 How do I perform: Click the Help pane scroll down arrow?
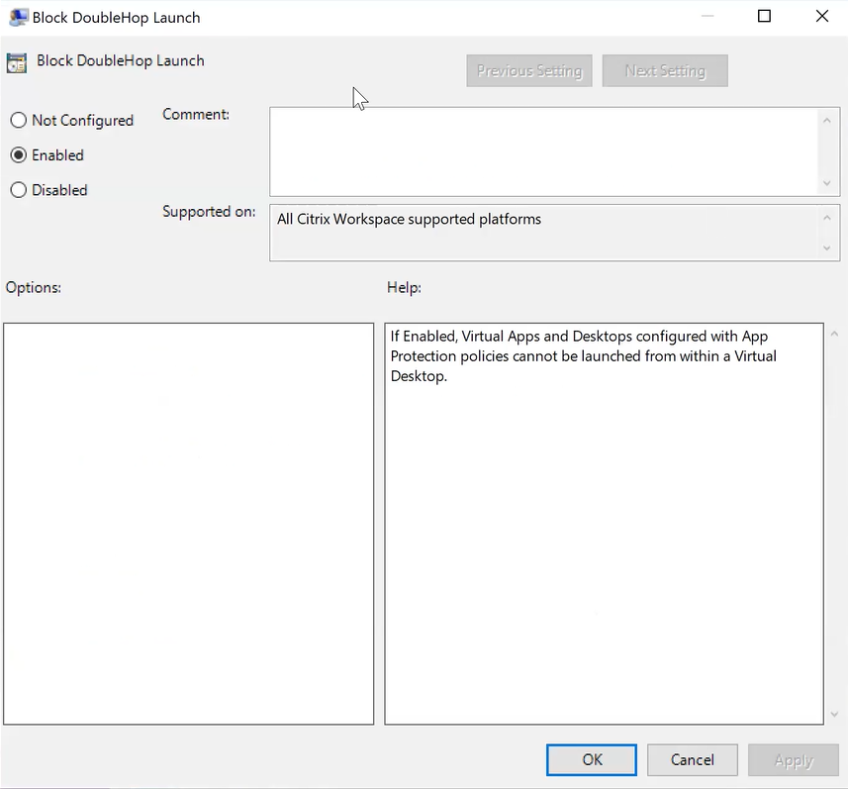pos(834,714)
